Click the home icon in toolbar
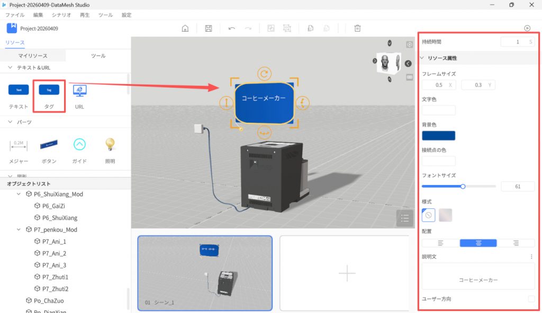 pos(185,29)
